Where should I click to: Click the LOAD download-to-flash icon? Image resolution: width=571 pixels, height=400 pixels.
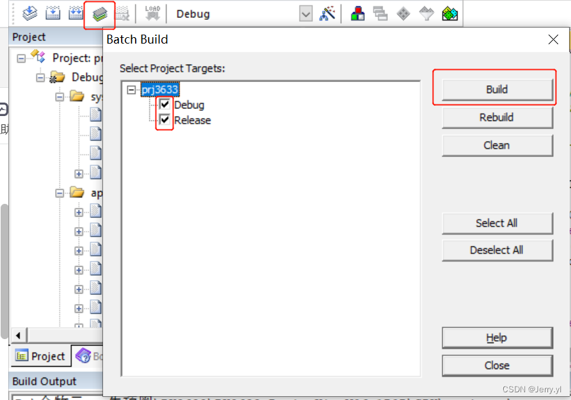[x=152, y=13]
